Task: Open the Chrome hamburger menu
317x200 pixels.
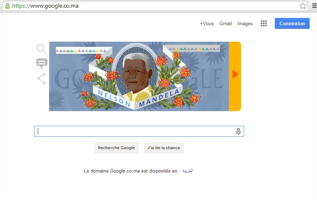Action: coord(314,5)
